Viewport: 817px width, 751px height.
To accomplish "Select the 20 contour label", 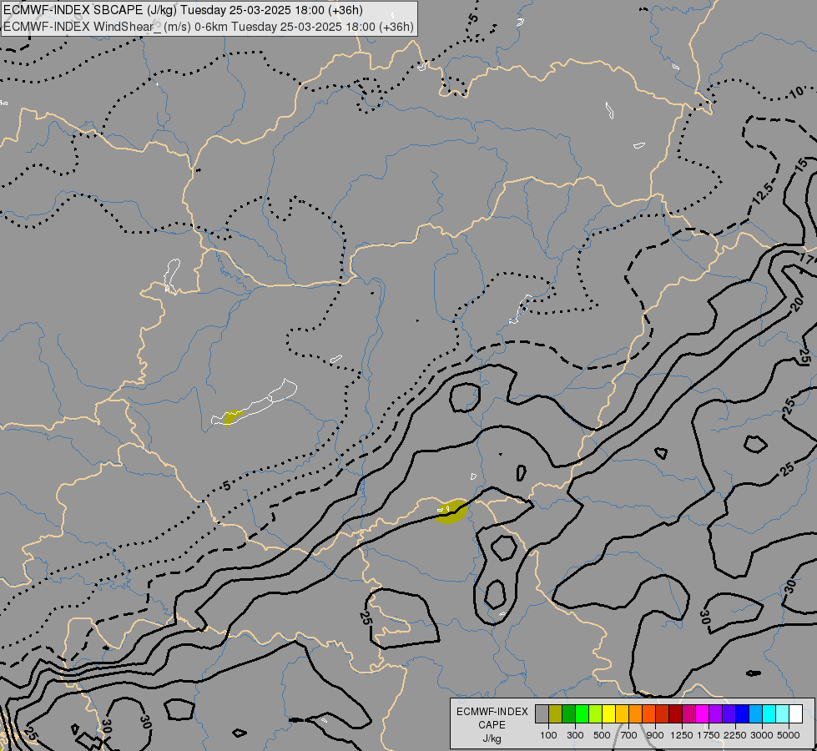I will pos(796,305).
